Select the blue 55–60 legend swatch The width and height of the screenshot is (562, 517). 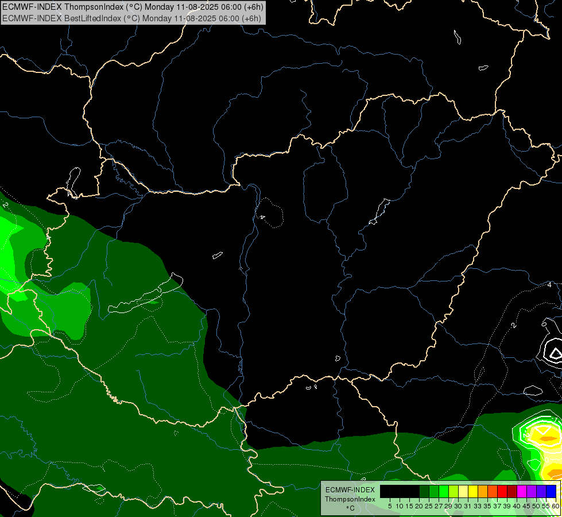pyautogui.click(x=551, y=492)
